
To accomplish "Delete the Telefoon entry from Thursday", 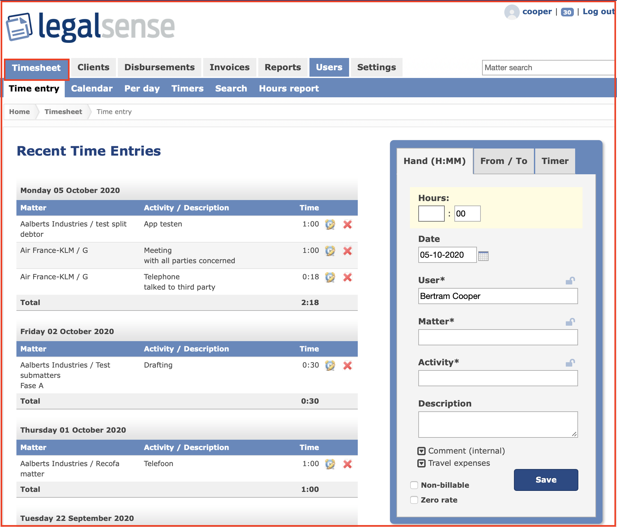I will [347, 464].
